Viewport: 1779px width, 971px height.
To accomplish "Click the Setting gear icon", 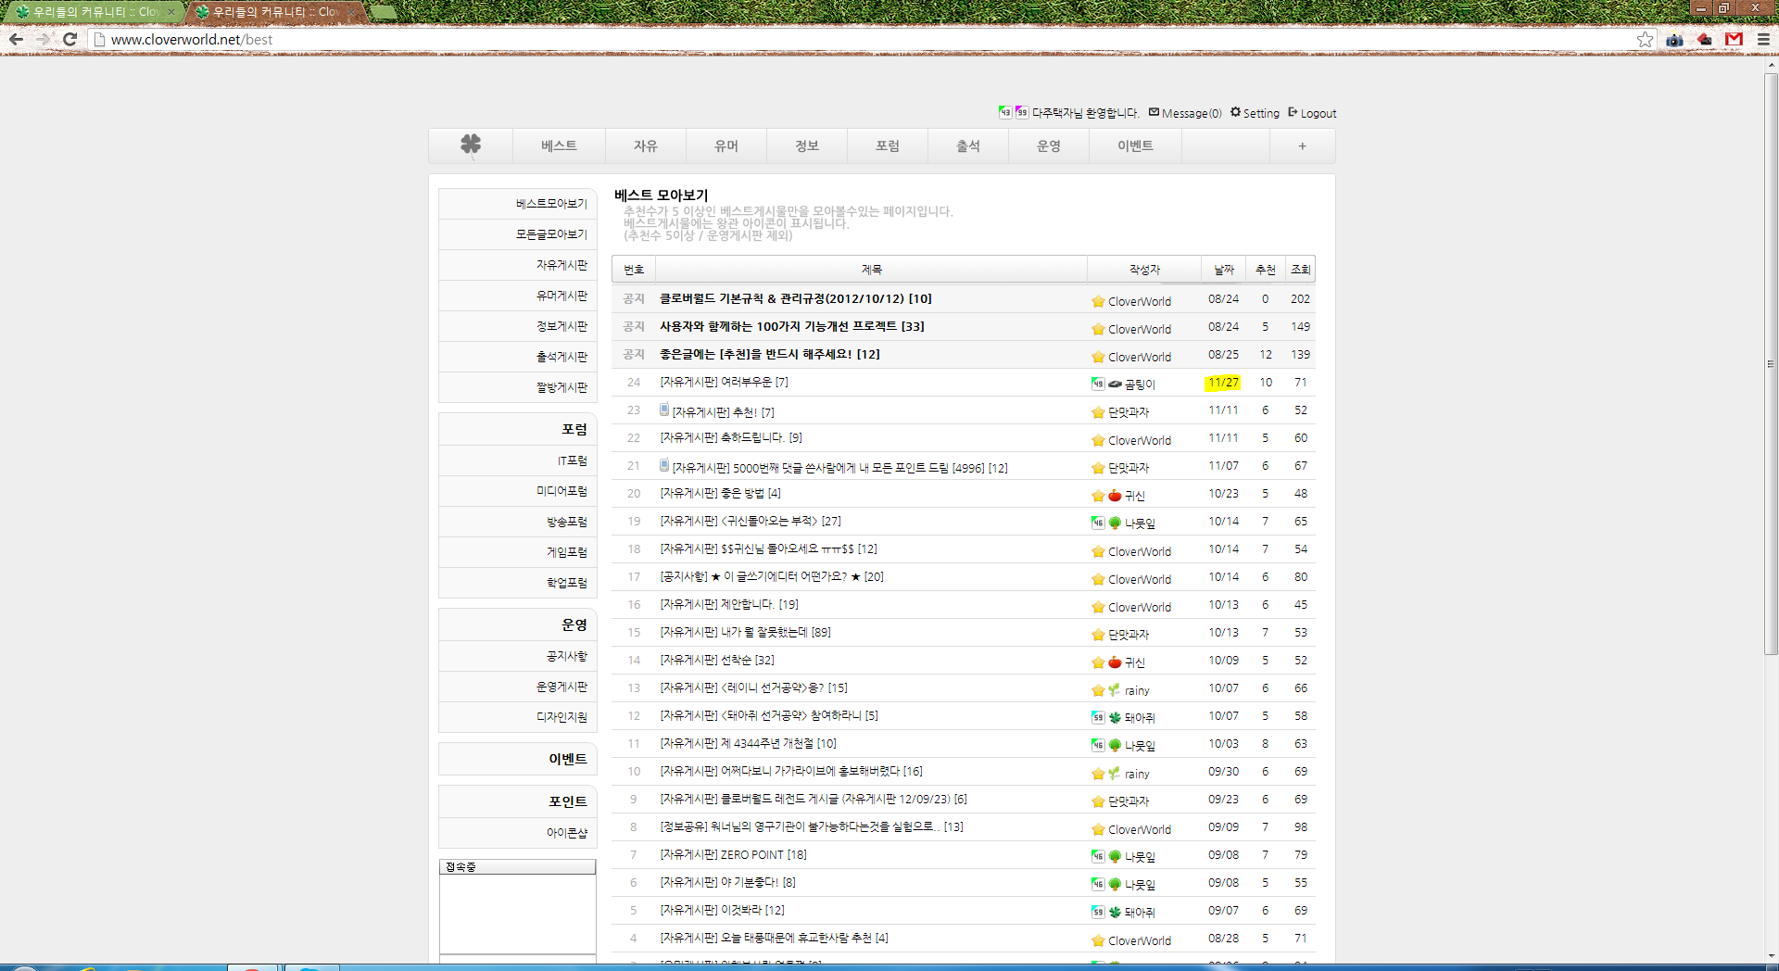I will (1235, 112).
